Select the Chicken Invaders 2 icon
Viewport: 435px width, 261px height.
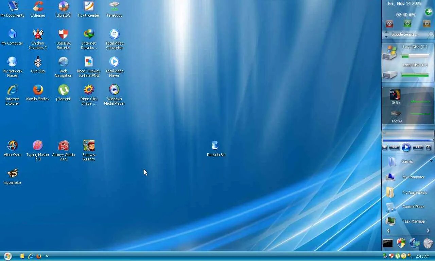click(38, 39)
